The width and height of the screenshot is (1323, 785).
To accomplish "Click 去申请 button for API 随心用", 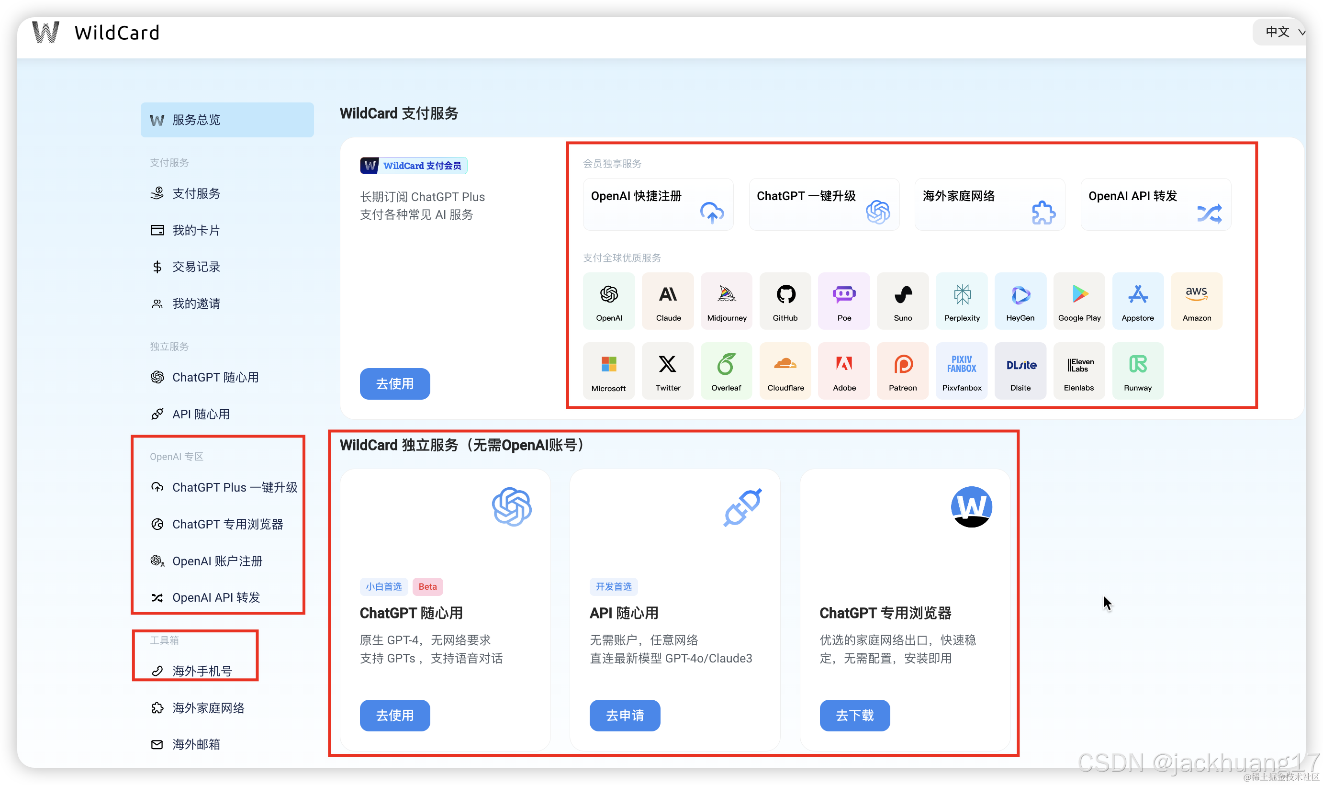I will tap(624, 715).
